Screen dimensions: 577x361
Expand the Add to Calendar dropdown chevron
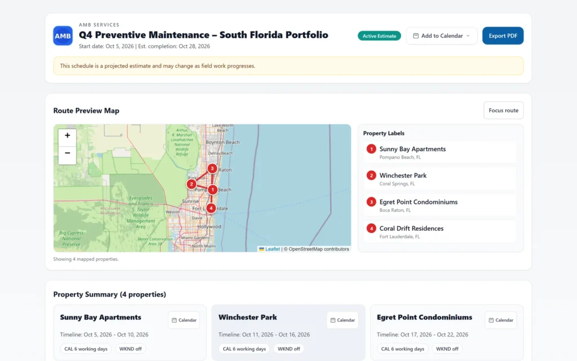pos(468,36)
